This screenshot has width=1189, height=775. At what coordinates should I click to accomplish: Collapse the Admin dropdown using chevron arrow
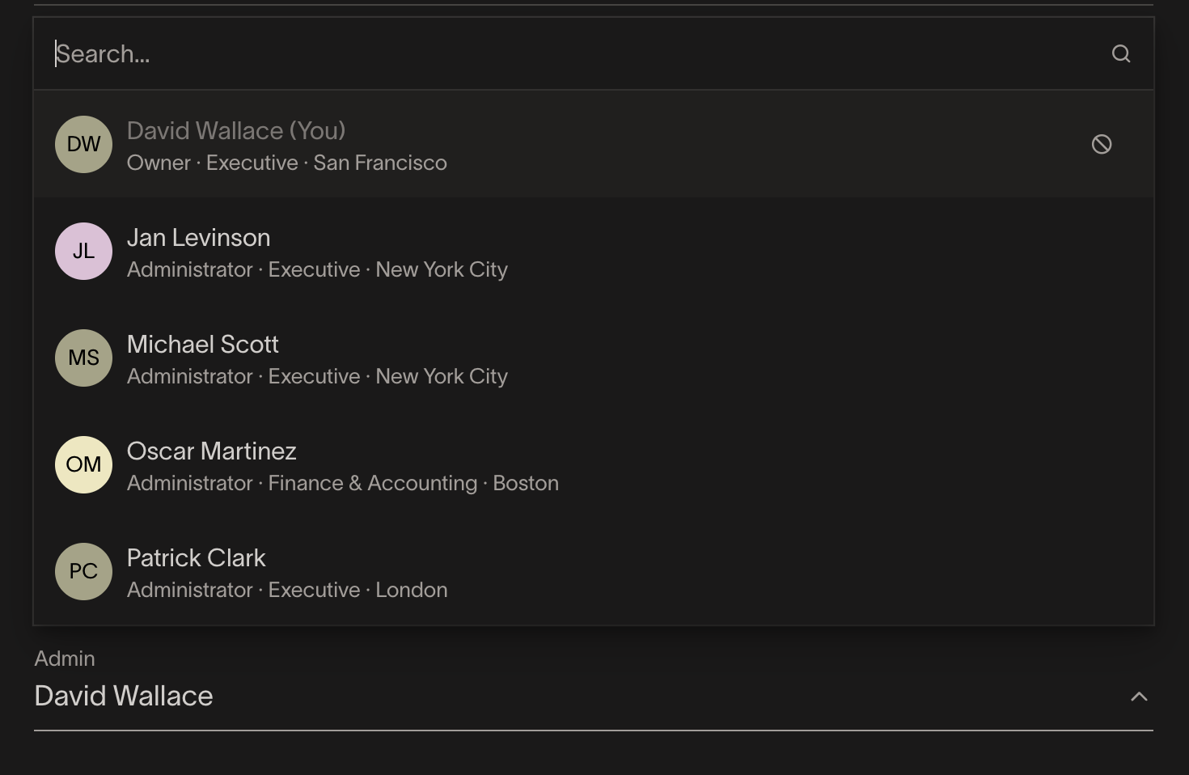point(1139,697)
